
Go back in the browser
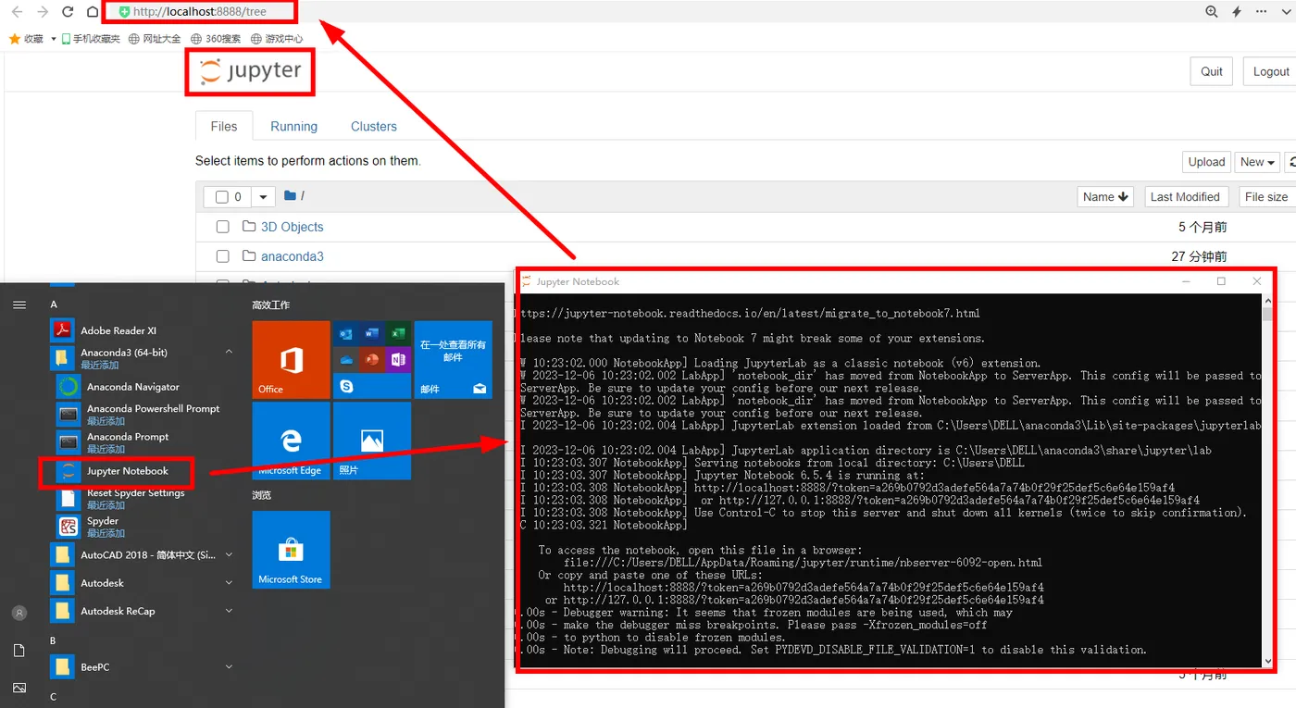[x=17, y=12]
